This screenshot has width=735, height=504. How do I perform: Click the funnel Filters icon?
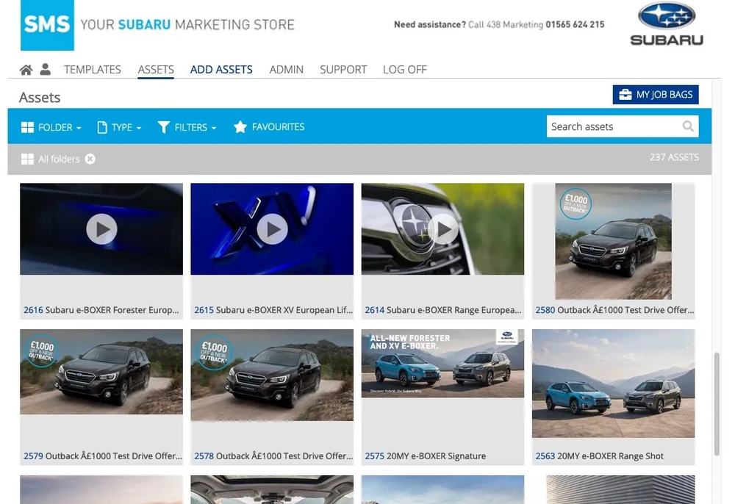[x=164, y=127]
